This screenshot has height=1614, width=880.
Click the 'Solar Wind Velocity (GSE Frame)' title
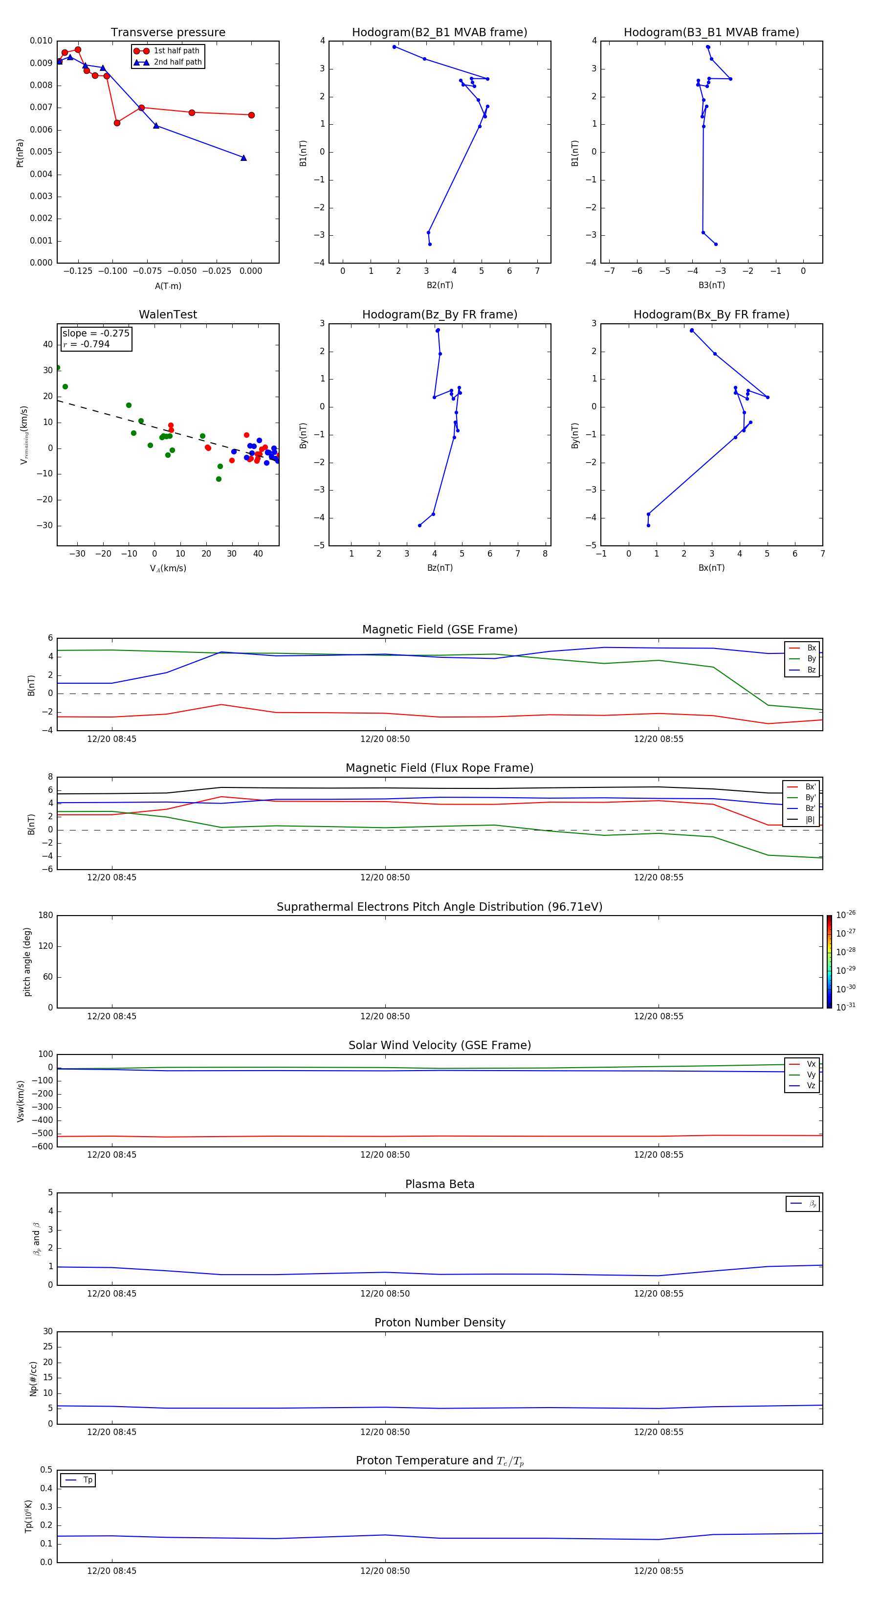coord(440,1045)
